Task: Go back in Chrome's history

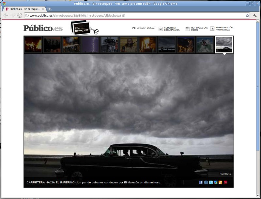Action: point(6,15)
